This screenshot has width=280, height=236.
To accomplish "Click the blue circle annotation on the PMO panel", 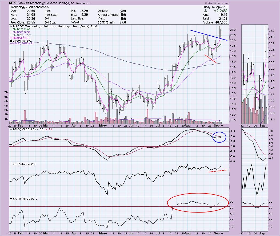I will (x=219, y=137).
